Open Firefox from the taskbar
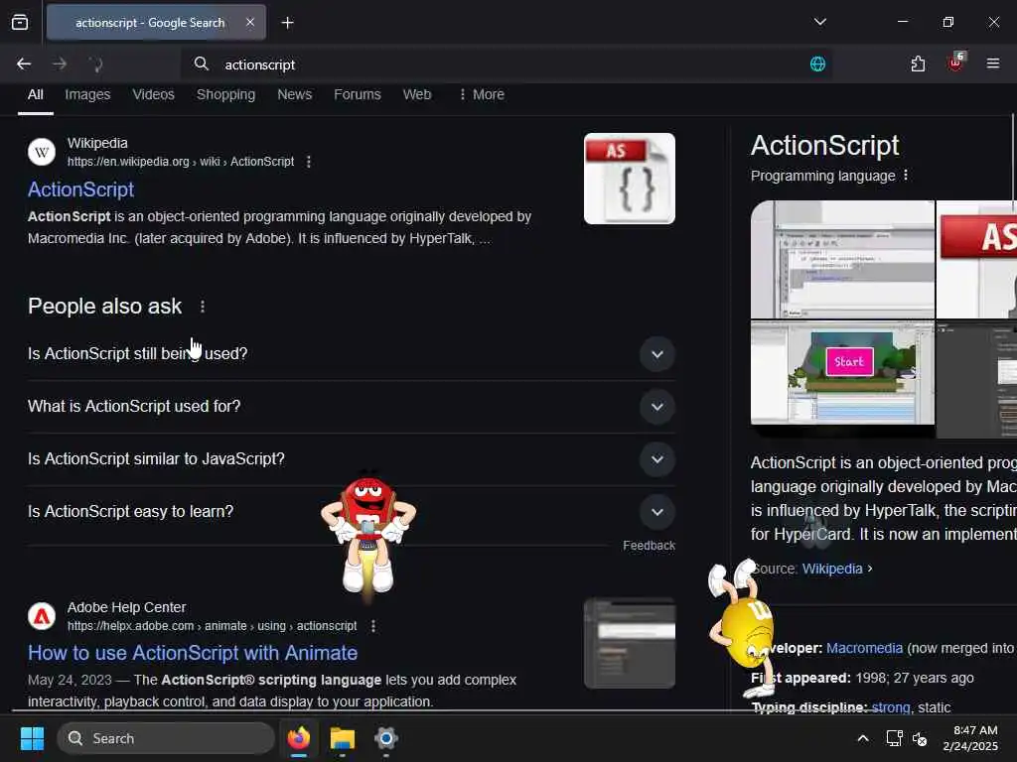Image resolution: width=1017 pixels, height=762 pixels. coord(298,738)
